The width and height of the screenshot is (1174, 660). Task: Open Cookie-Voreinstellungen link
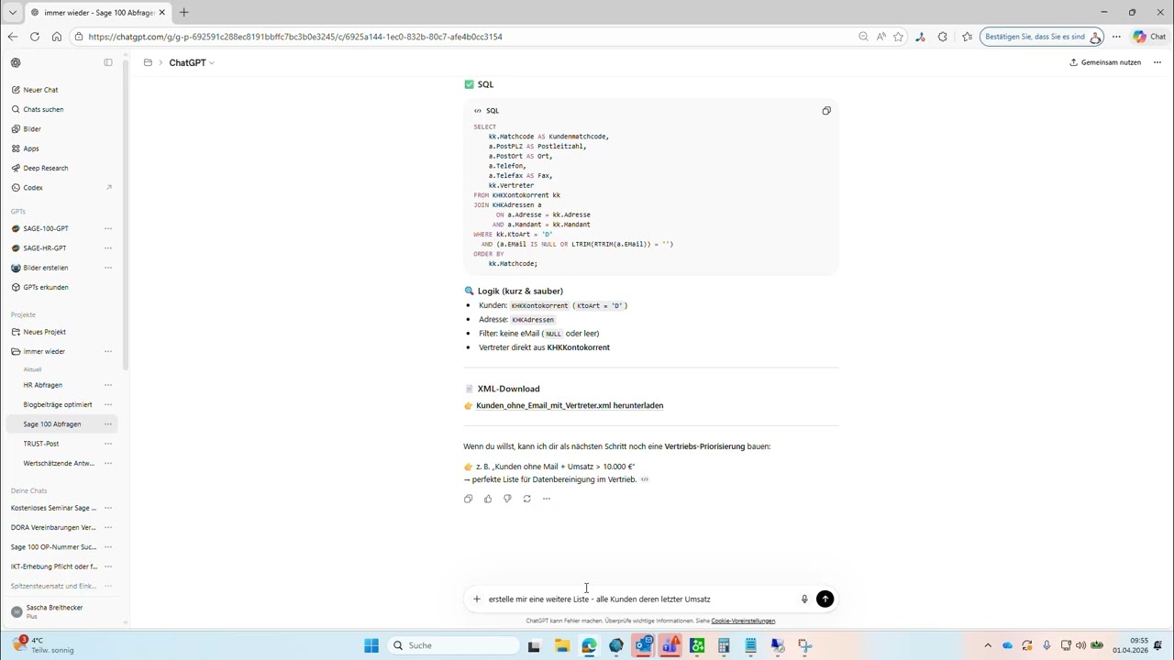click(x=743, y=621)
